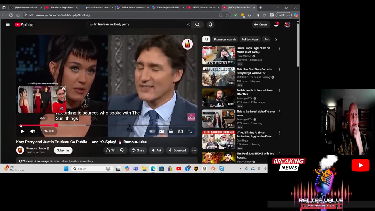Viewport: 375px width, 211px height.
Task: Open the Twitch needs to be shut down thumbnail
Action: click(x=219, y=98)
